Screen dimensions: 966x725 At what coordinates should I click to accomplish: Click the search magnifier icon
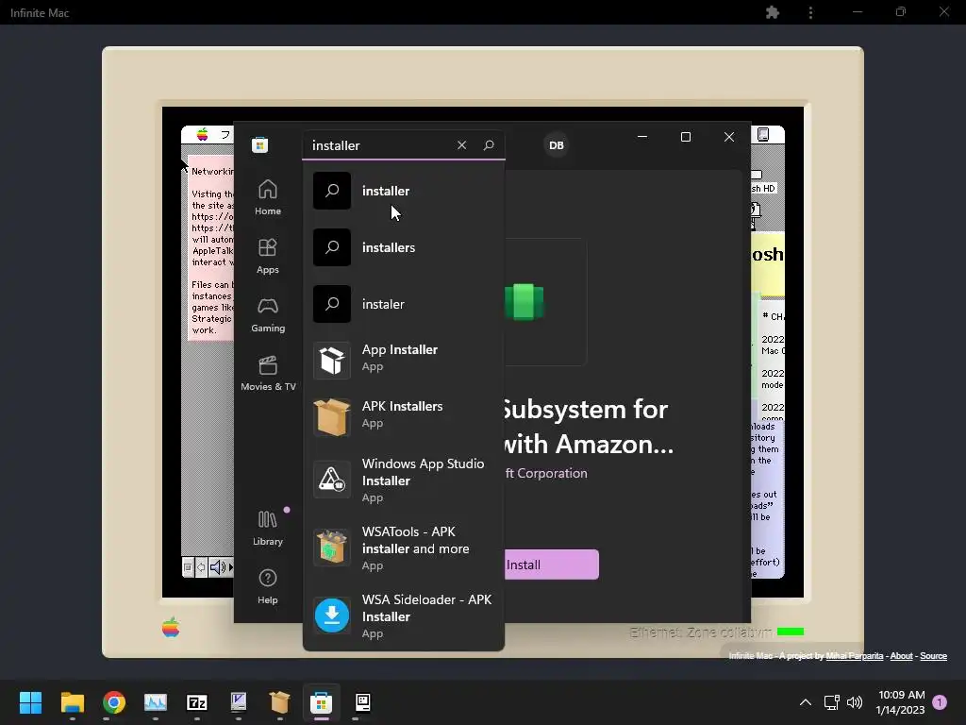pyautogui.click(x=489, y=144)
